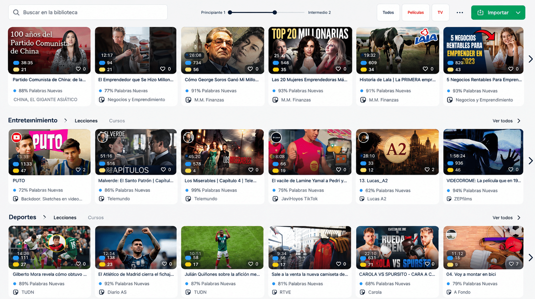Click the search magnifier icon
The height and width of the screenshot is (299, 535).
(16, 12)
